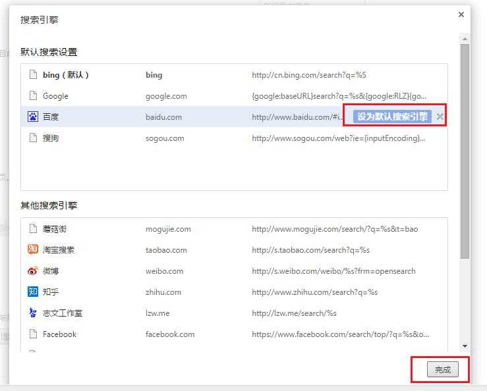Viewport: 487px width, 391px height.
Task: Select the 百度 entry name
Action: click(51, 117)
